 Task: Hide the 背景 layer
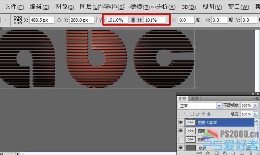(181, 148)
